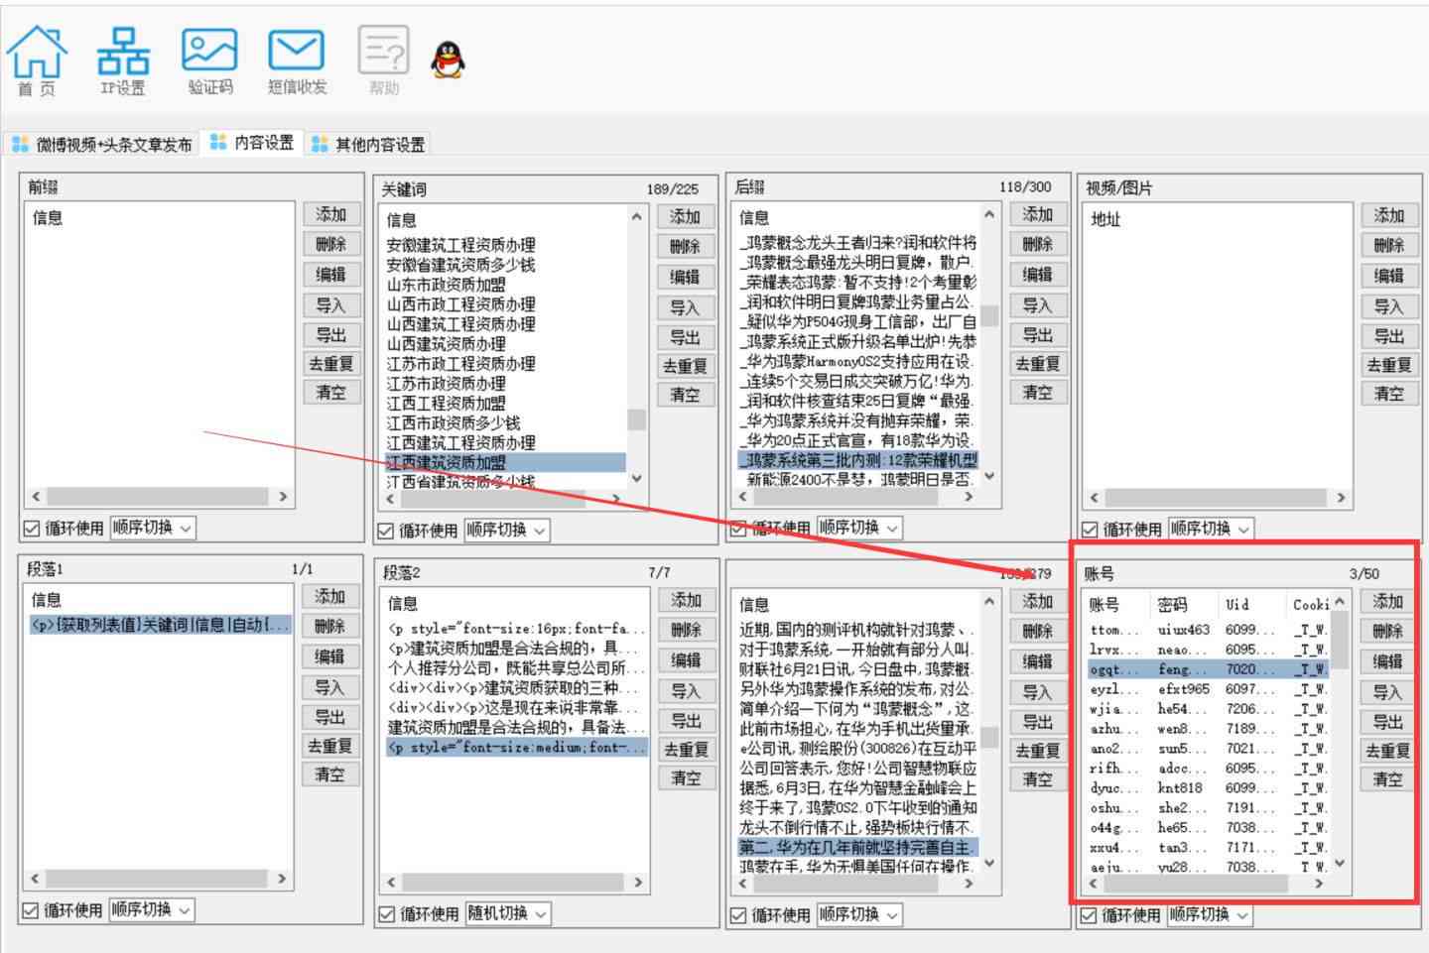1429x953 pixels.
Task: Click 清空 button in 视频/图片 panel
Action: [x=1389, y=394]
